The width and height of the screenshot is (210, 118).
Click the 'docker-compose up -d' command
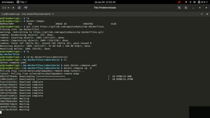[x=78, y=68]
